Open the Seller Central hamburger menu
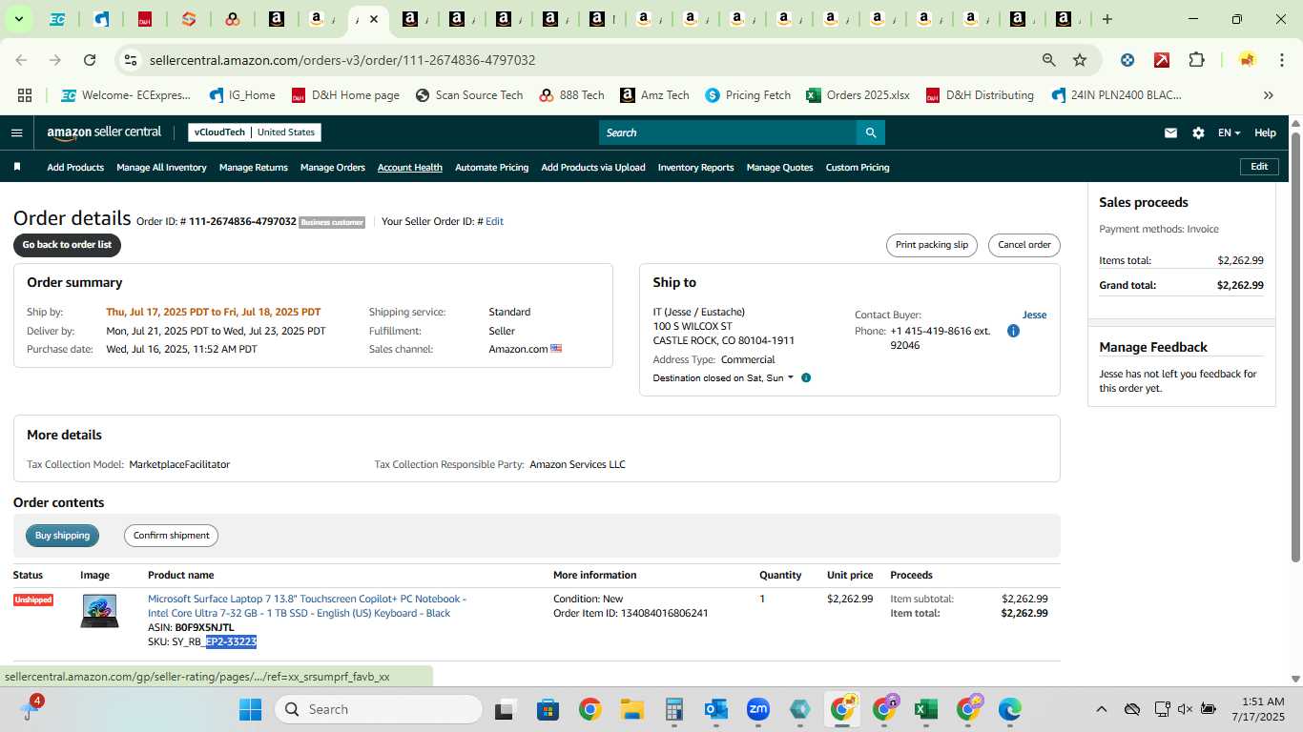 pyautogui.click(x=16, y=133)
